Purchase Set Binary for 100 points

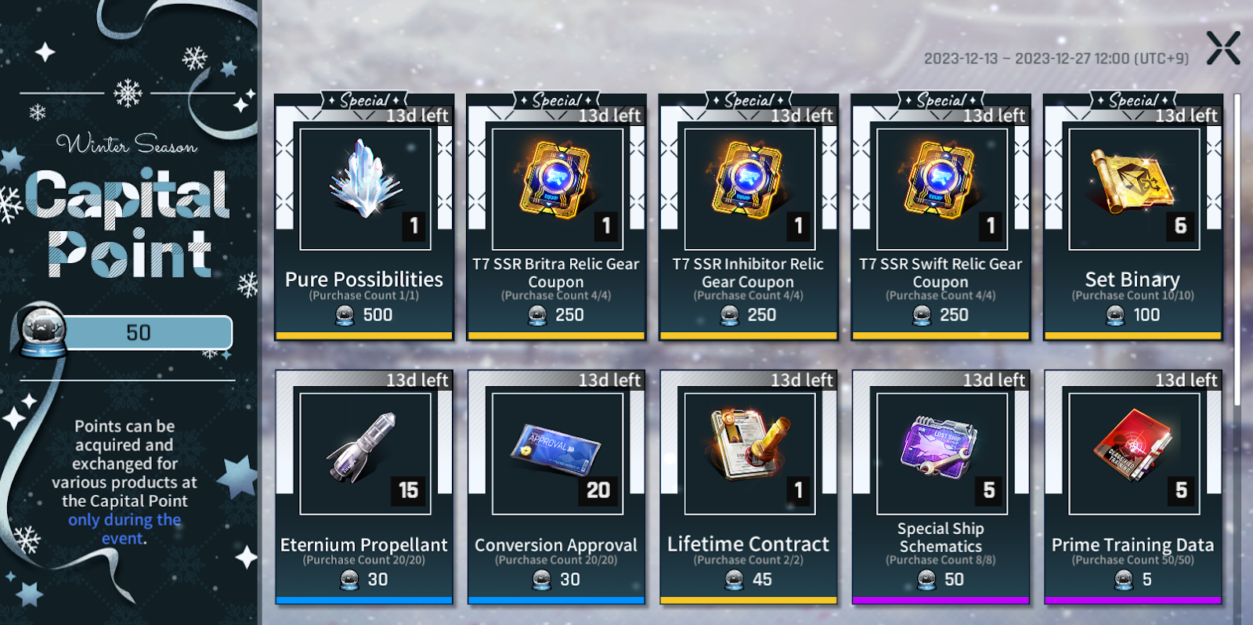(1133, 315)
